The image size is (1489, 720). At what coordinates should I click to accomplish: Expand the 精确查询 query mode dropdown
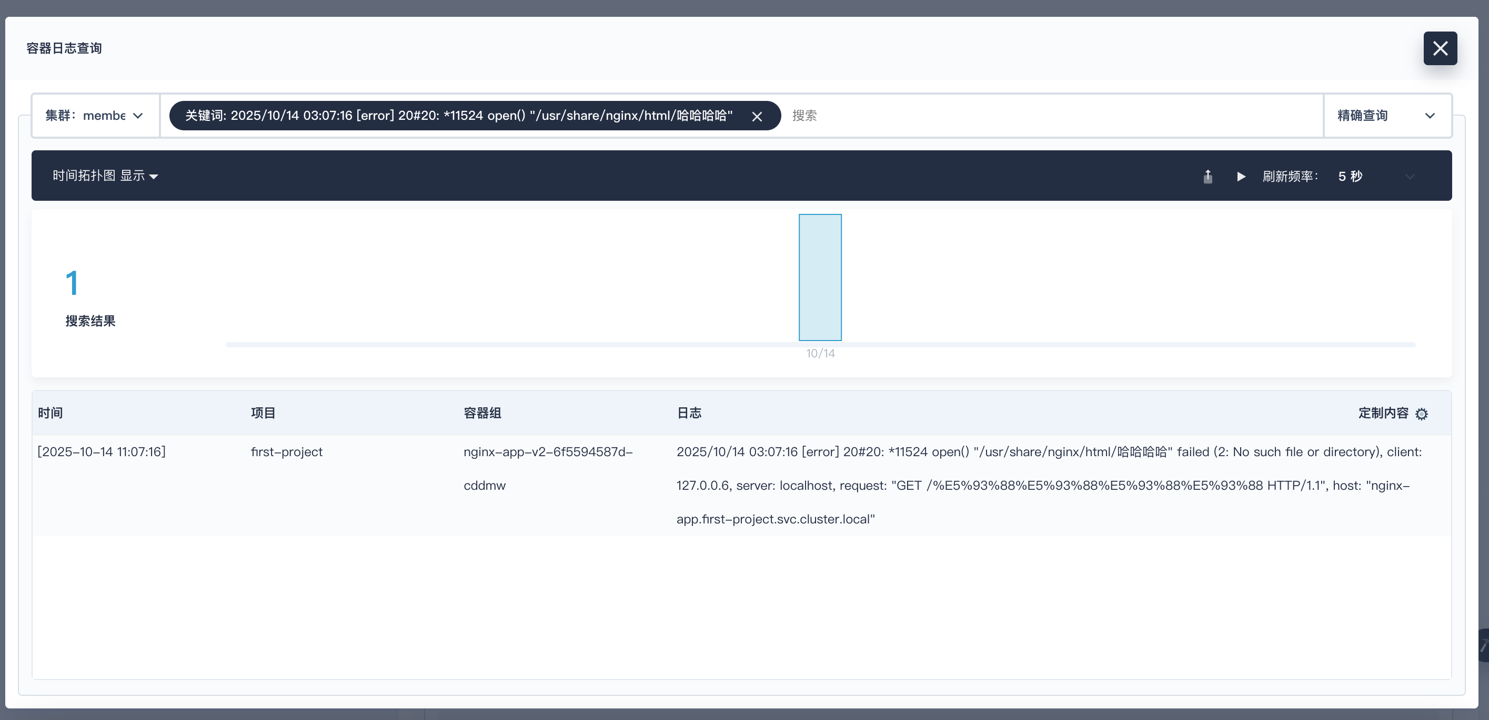1386,116
